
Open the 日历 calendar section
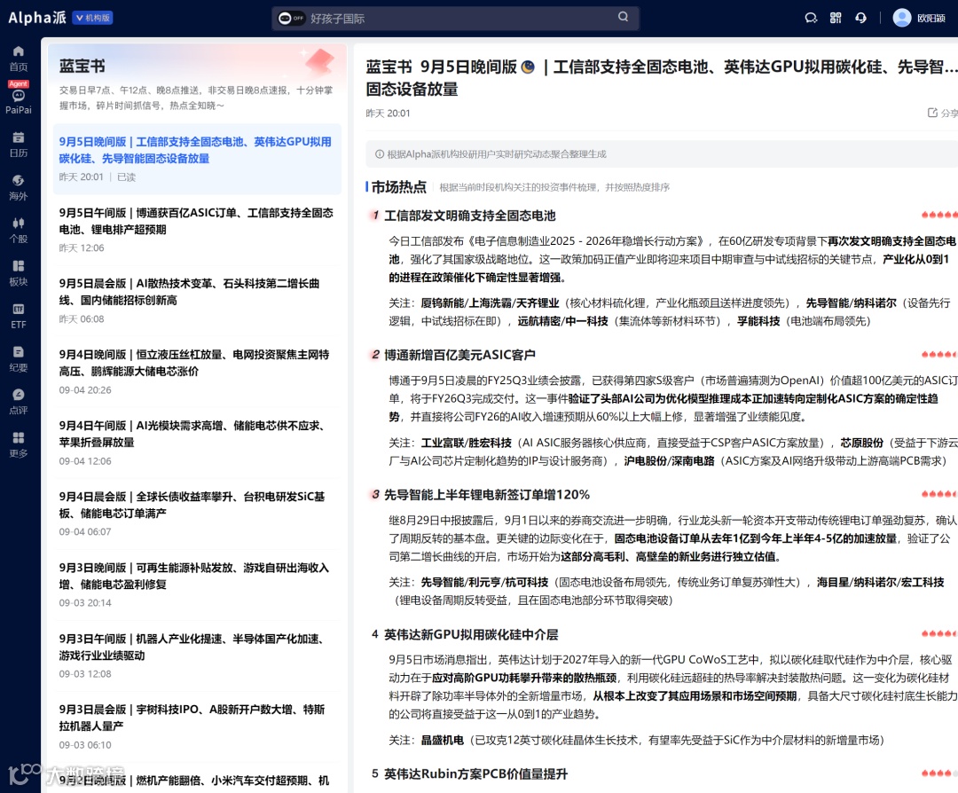[x=19, y=145]
